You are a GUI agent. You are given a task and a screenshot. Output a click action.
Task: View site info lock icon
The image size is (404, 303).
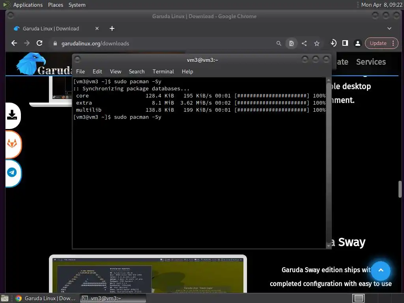coord(55,43)
